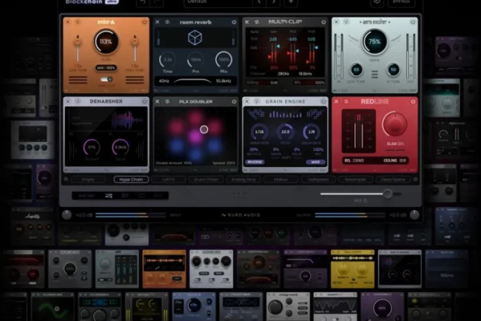Click the hexagon icon left of Bypass
This screenshot has width=481, height=321.
(377, 2)
